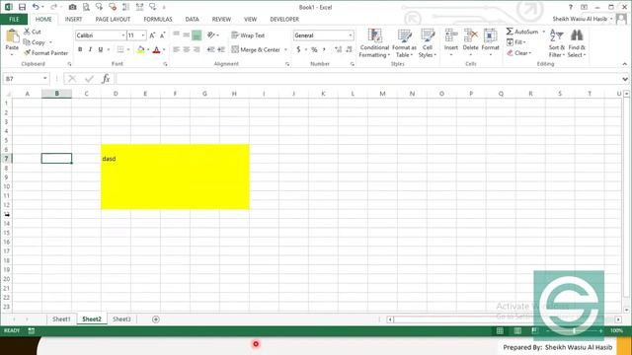Image resolution: width=632 pixels, height=355 pixels.
Task: Open the General number format dropdown
Action: [x=351, y=35]
